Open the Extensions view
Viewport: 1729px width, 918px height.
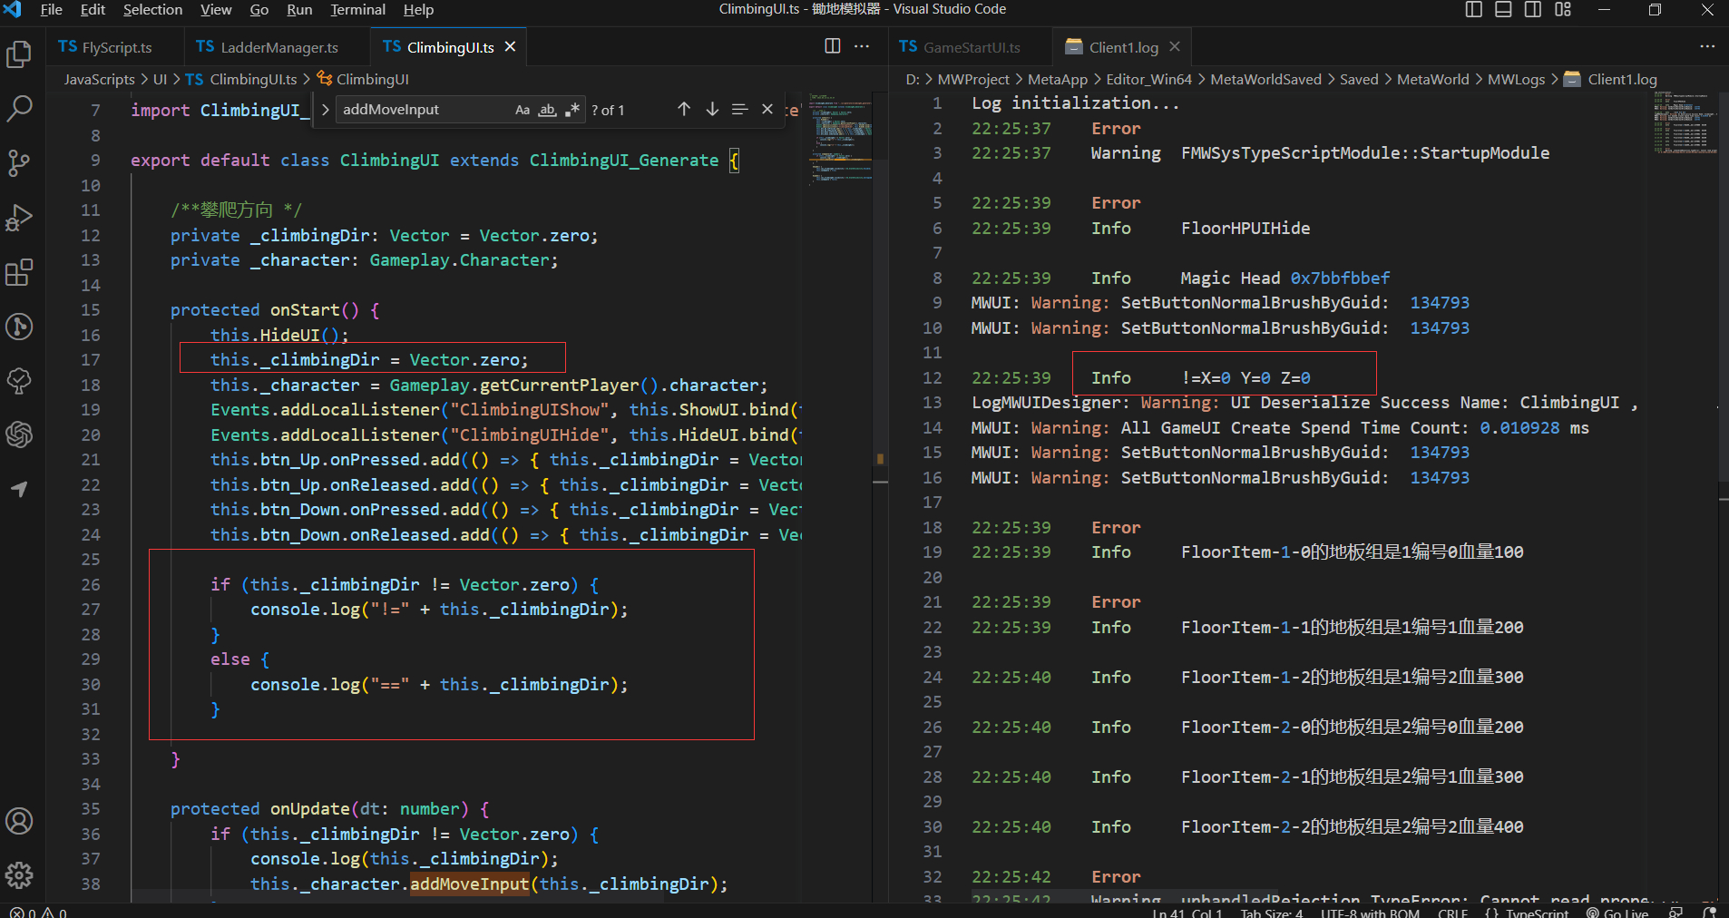(19, 272)
